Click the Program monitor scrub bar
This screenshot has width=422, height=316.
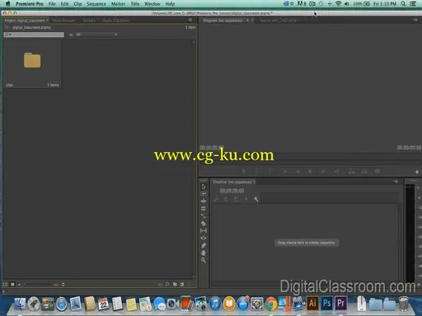tap(310, 156)
